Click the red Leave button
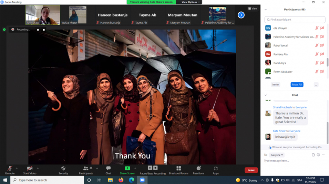Image resolution: width=329 pixels, height=184 pixels. coord(251,170)
